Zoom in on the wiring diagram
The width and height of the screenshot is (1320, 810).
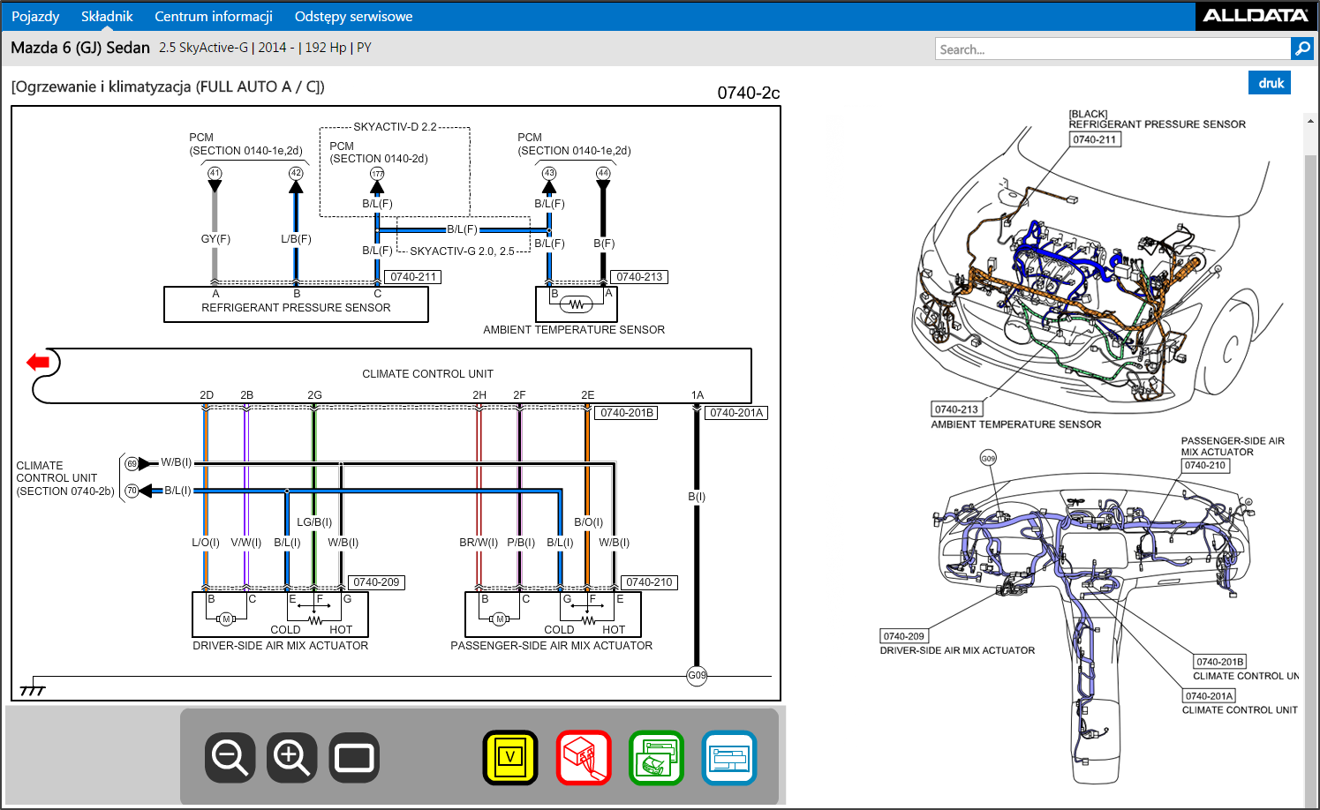pyautogui.click(x=292, y=757)
